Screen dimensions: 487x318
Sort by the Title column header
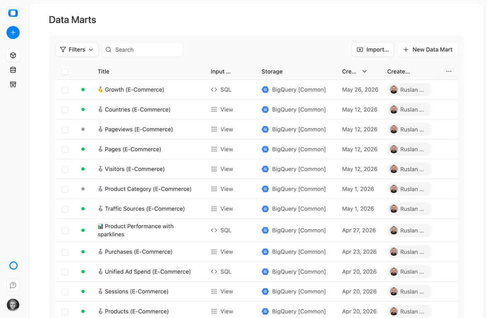[x=103, y=71]
